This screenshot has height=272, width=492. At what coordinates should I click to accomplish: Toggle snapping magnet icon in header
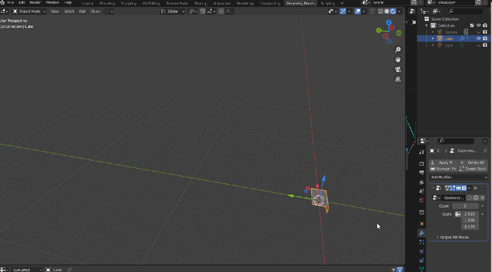coord(203,11)
